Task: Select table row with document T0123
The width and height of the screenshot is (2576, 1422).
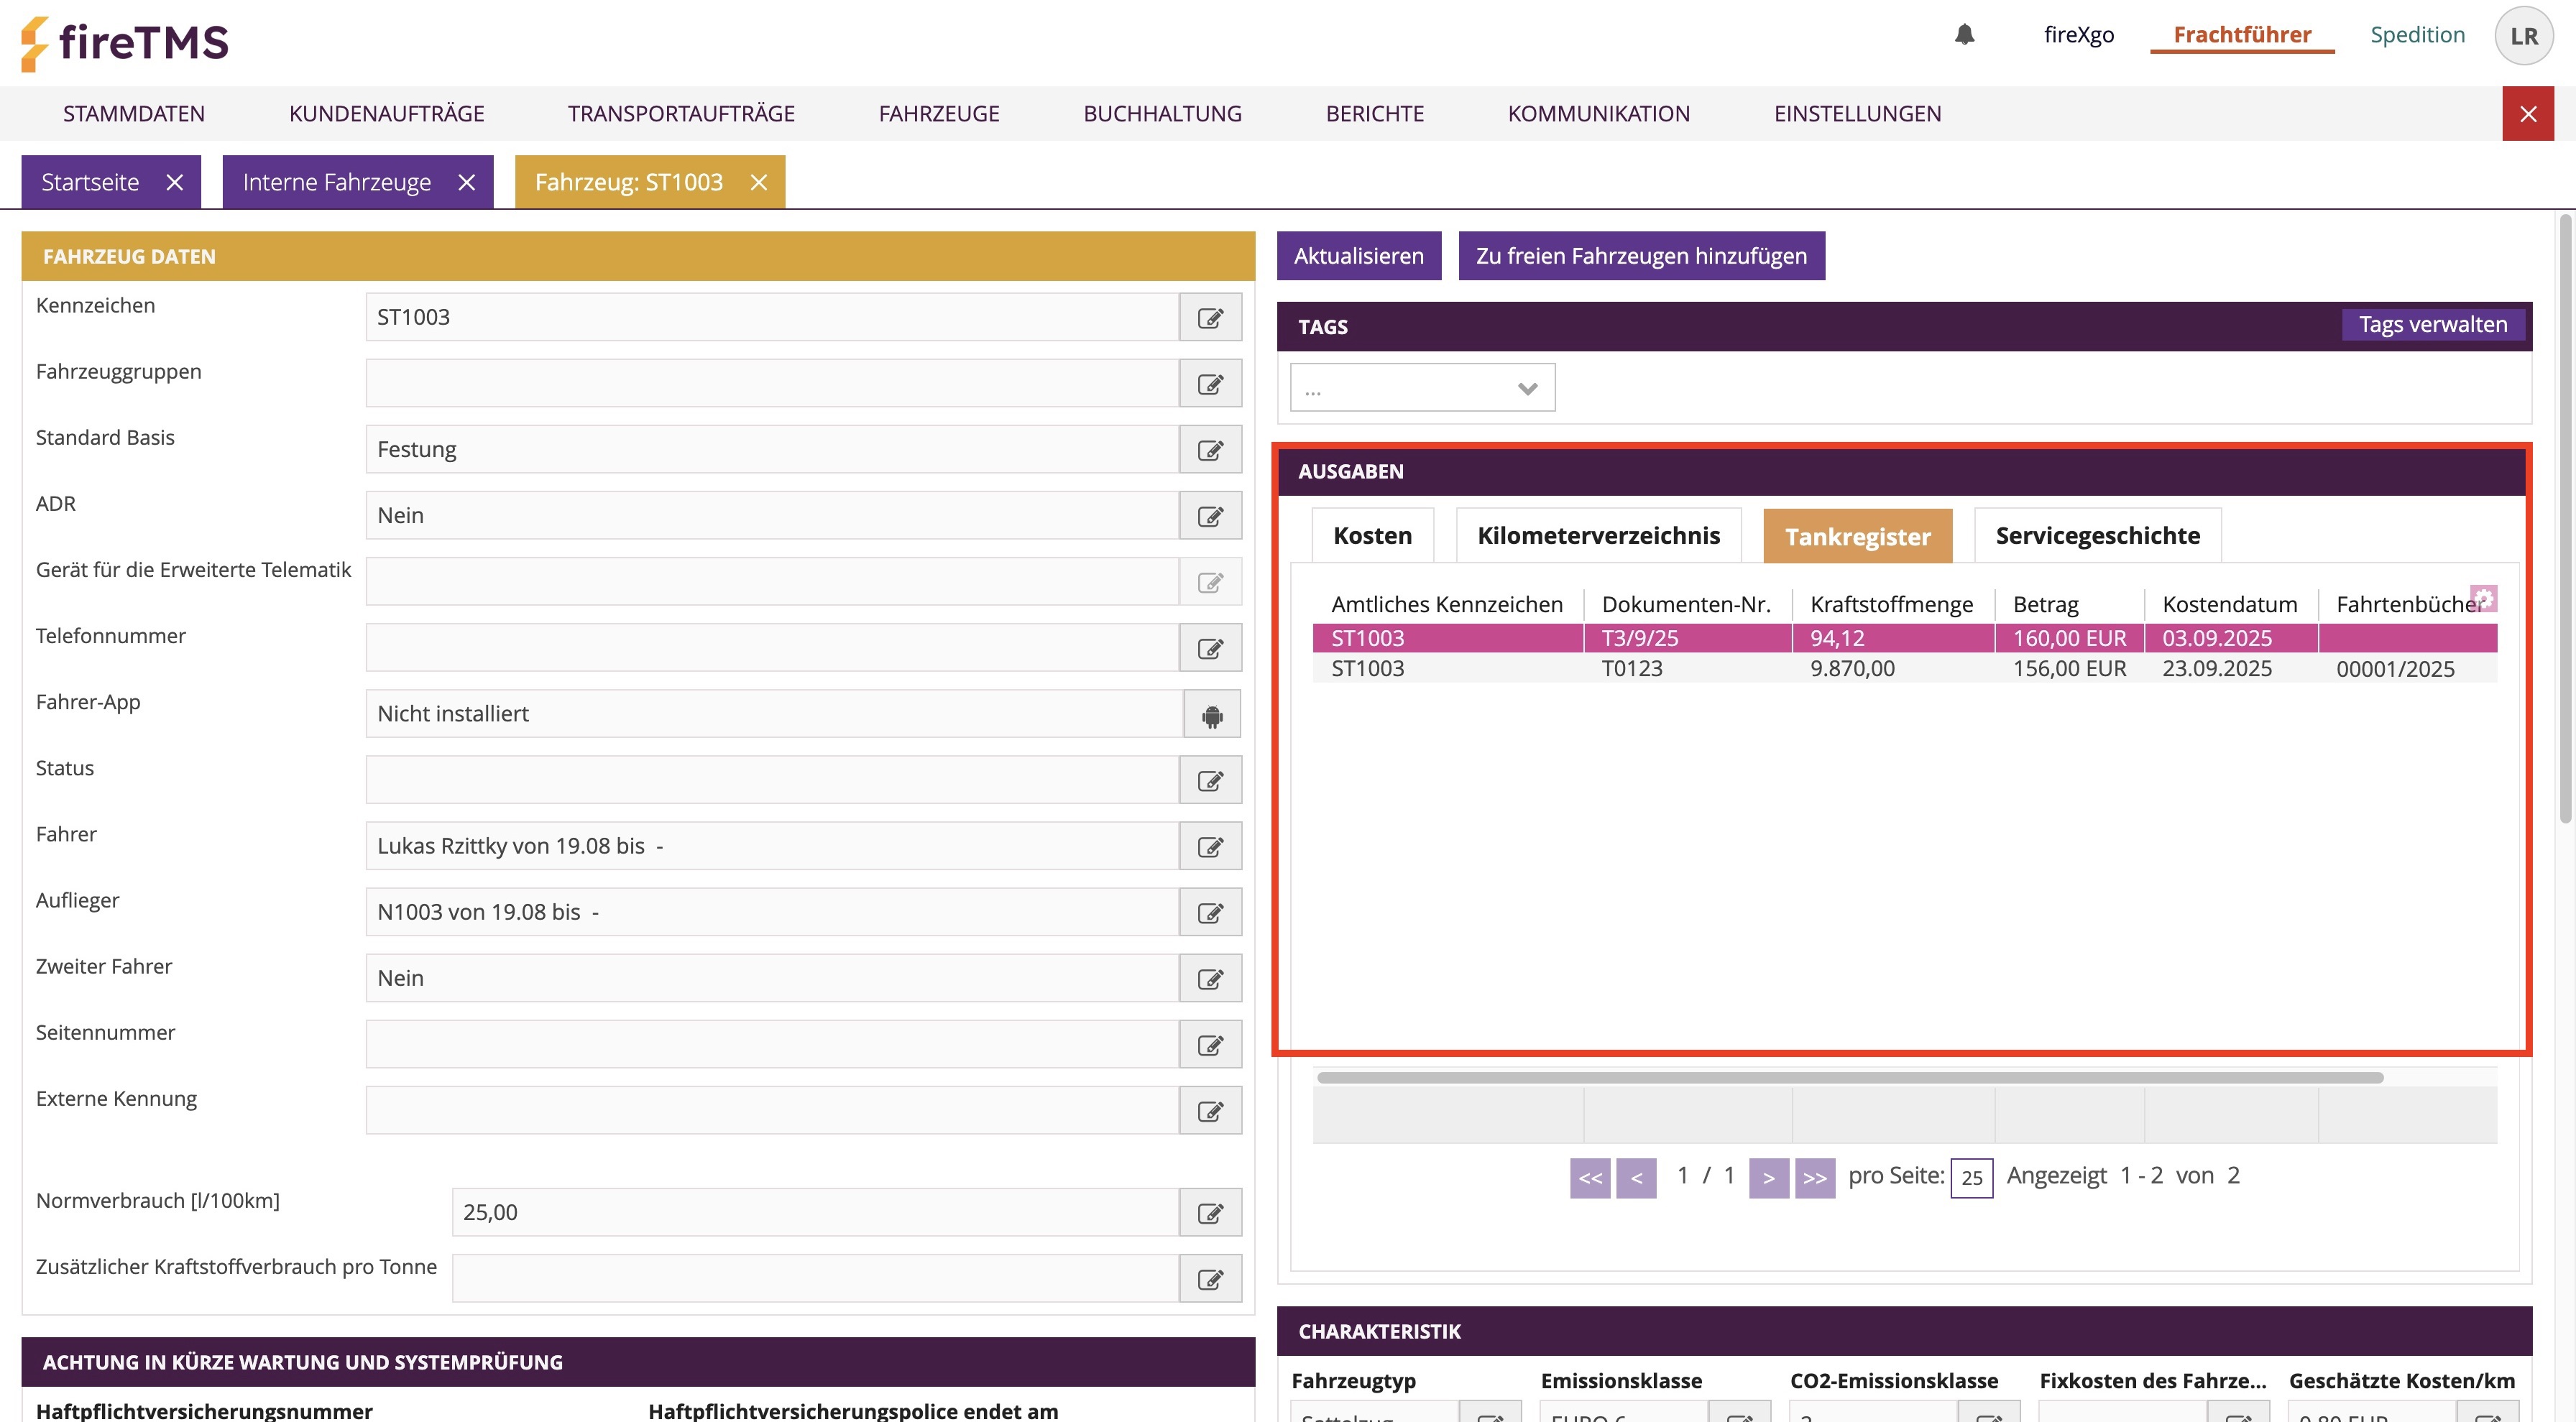Action: point(1632,669)
